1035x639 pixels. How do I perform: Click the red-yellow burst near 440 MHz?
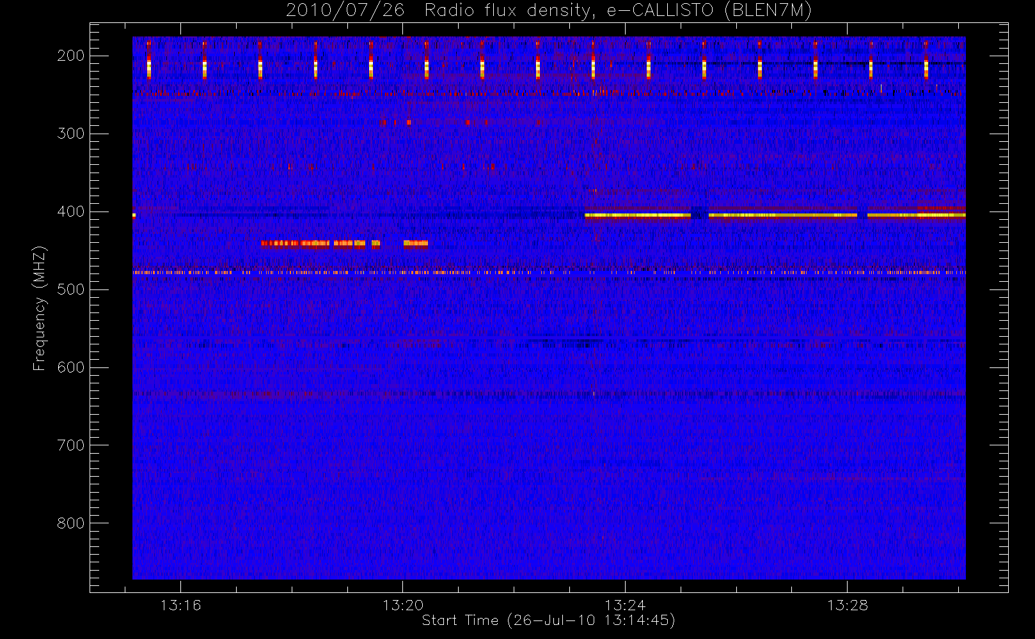pos(344,243)
